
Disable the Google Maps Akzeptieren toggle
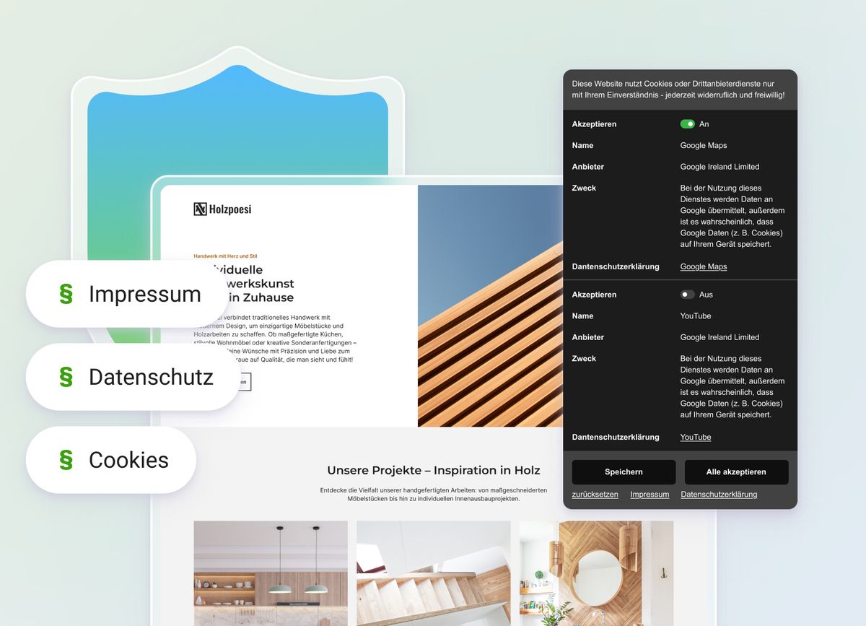687,124
